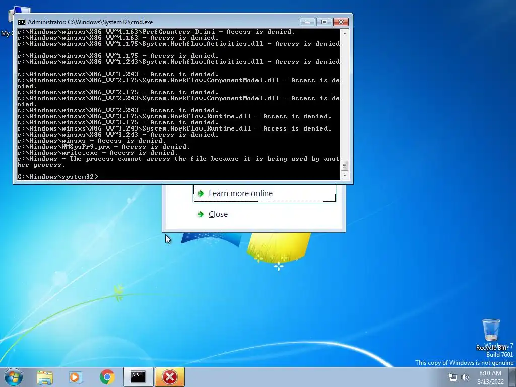516x387 pixels.
Task: Click the 'c:\Windows\winsxs - Access is denied.' line
Action: (92, 141)
